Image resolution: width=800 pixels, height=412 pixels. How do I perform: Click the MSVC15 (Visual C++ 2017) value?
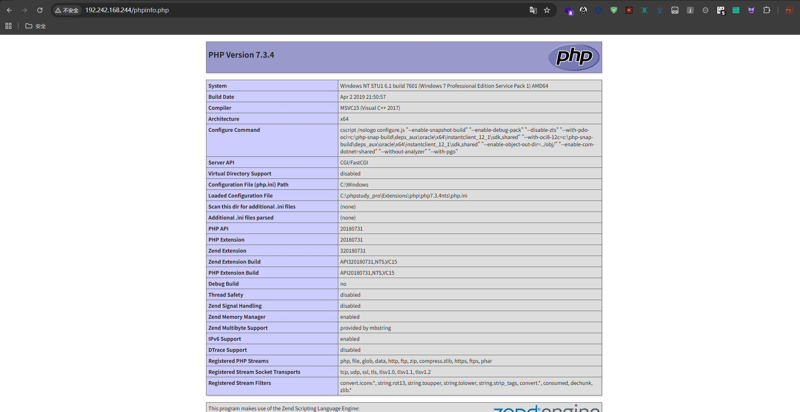pos(370,108)
